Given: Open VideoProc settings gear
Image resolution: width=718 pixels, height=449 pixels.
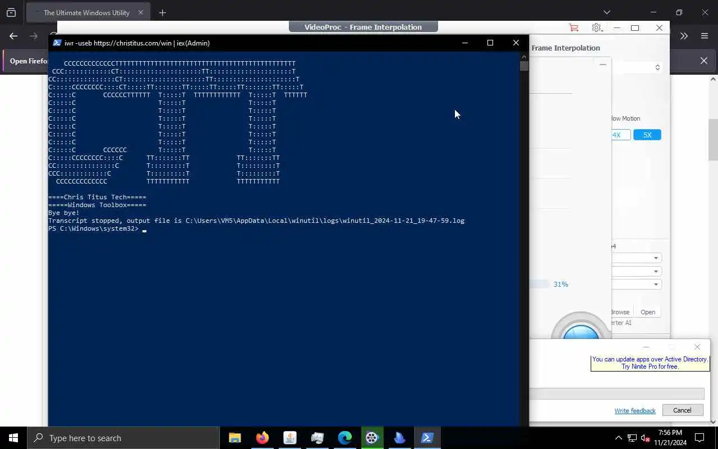Looking at the screenshot, I should 597,28.
